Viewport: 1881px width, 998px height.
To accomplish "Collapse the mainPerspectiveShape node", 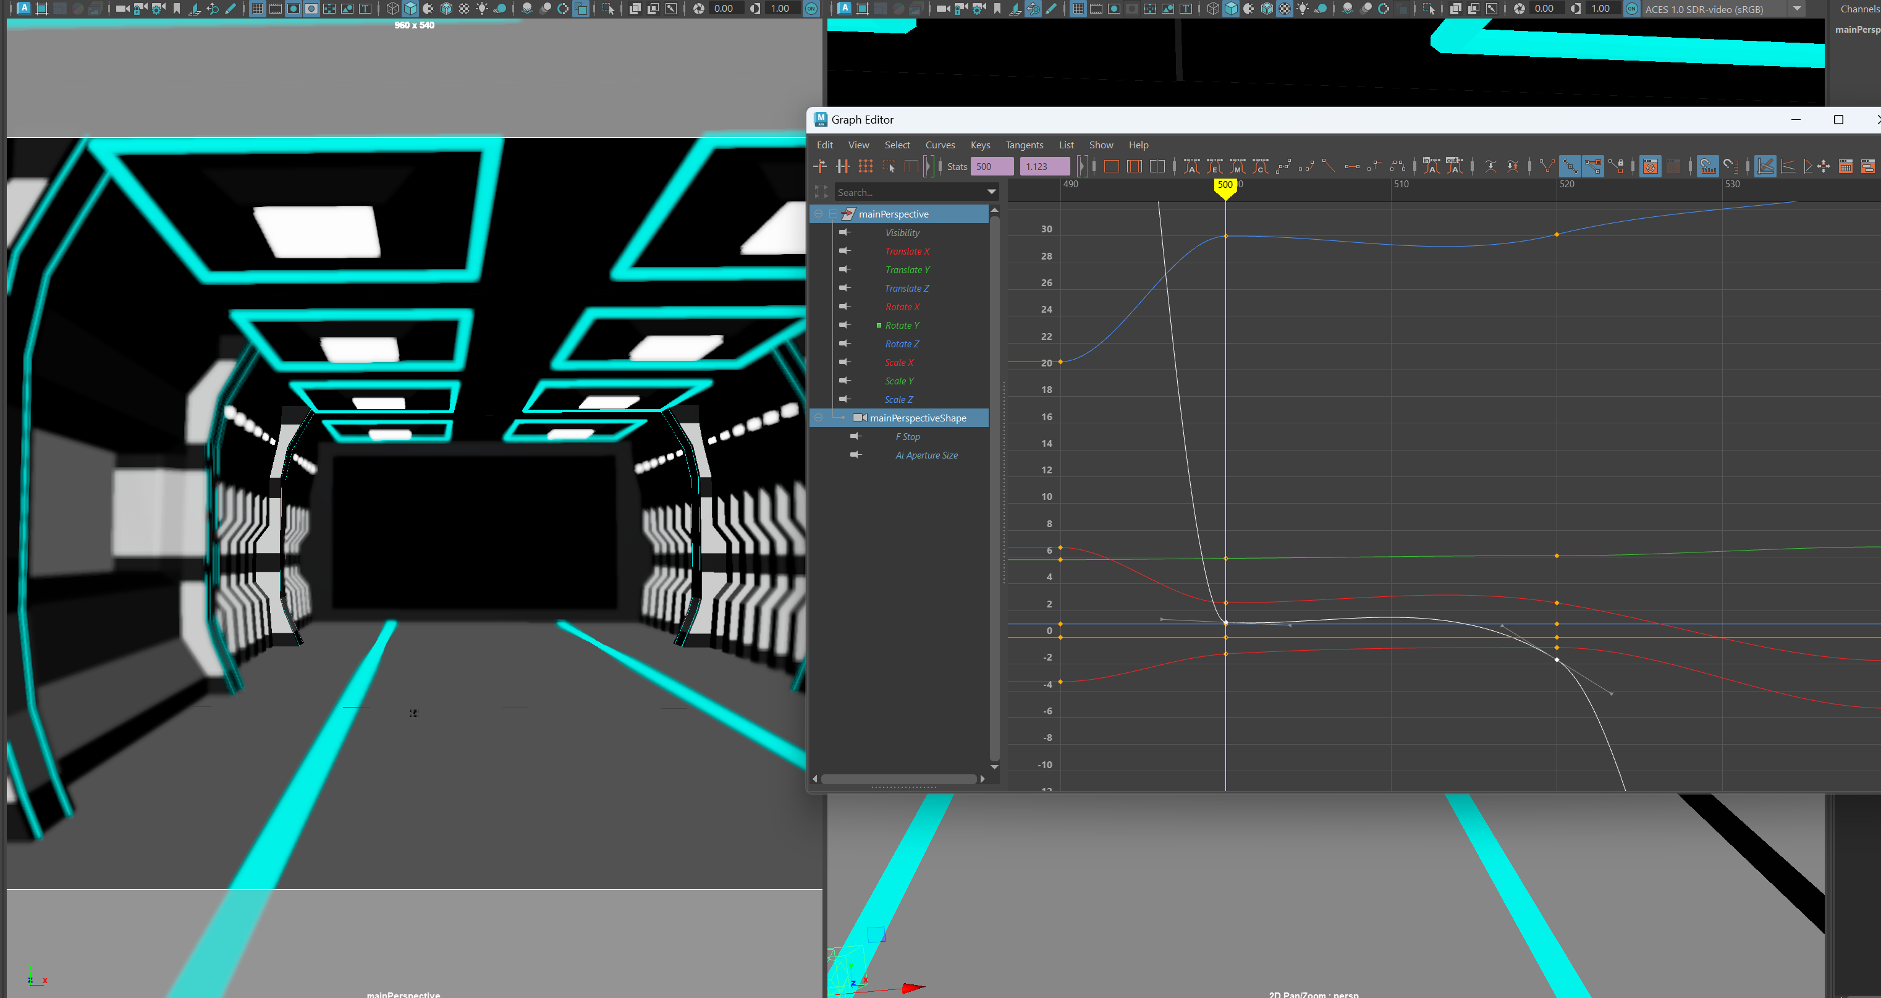I will point(819,418).
